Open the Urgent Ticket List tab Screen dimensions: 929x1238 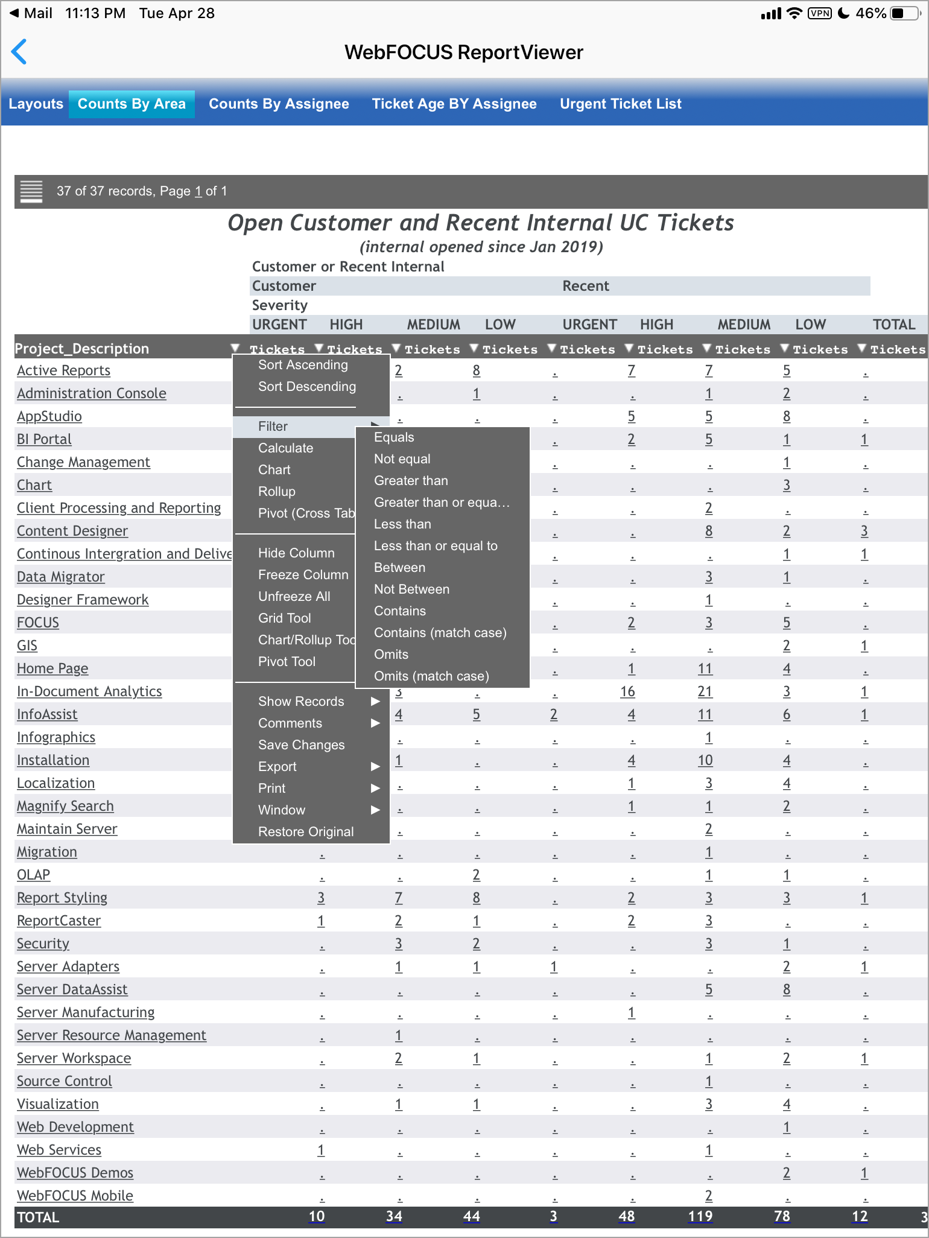click(x=620, y=104)
